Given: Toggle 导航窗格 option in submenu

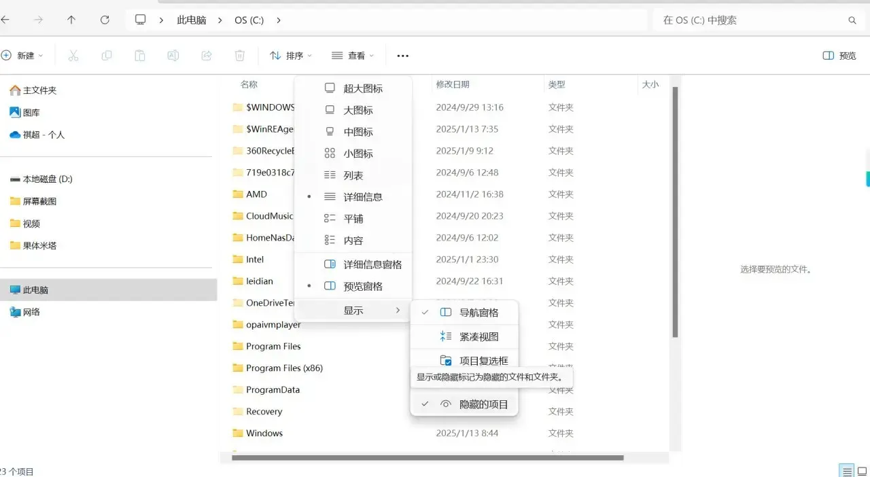Looking at the screenshot, I should 464,313.
